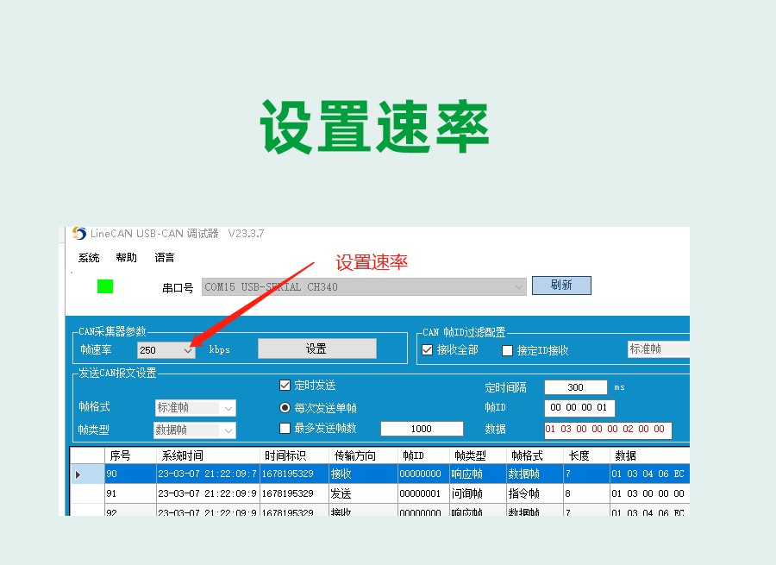This screenshot has width=776, height=565.
Task: Open the 帮助 menu
Action: pos(126,258)
